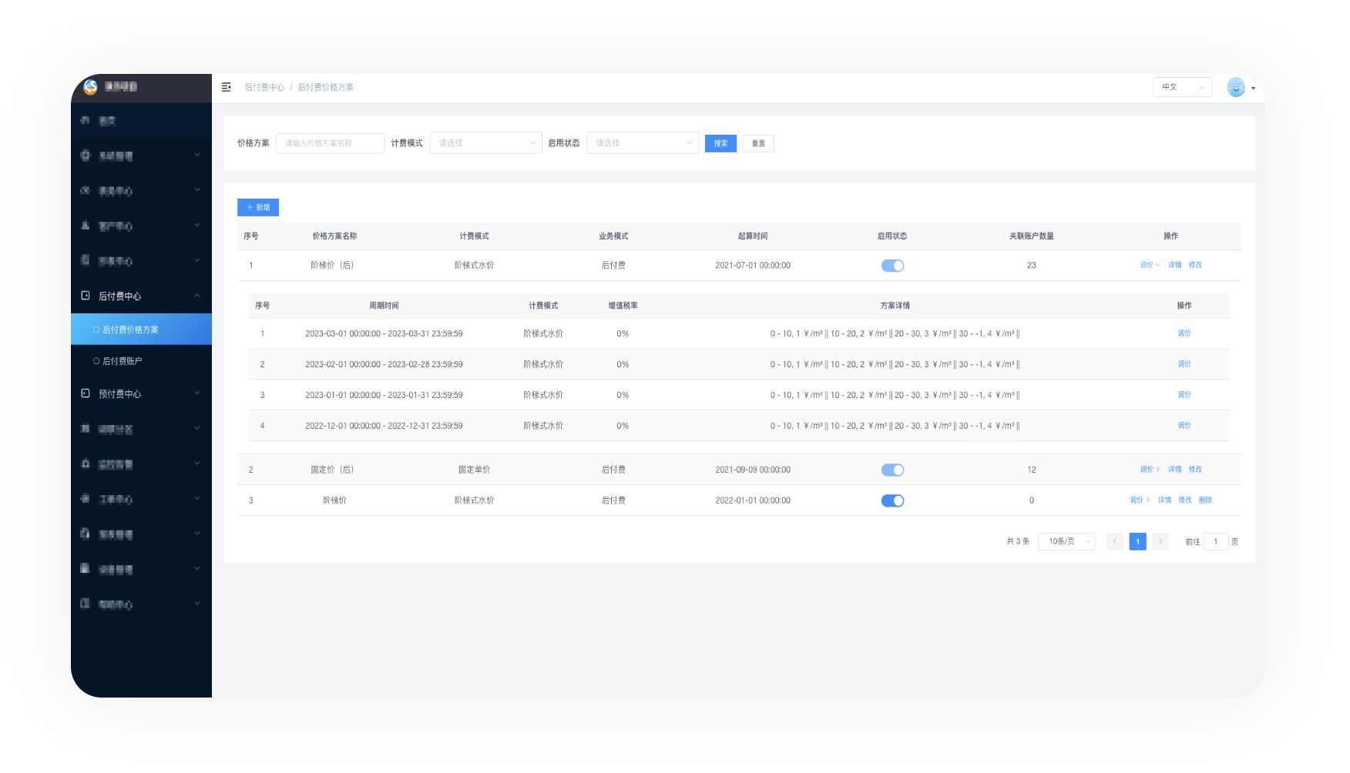
Task: Toggle 启用状态 switch for 固定价（后）
Action: [892, 470]
